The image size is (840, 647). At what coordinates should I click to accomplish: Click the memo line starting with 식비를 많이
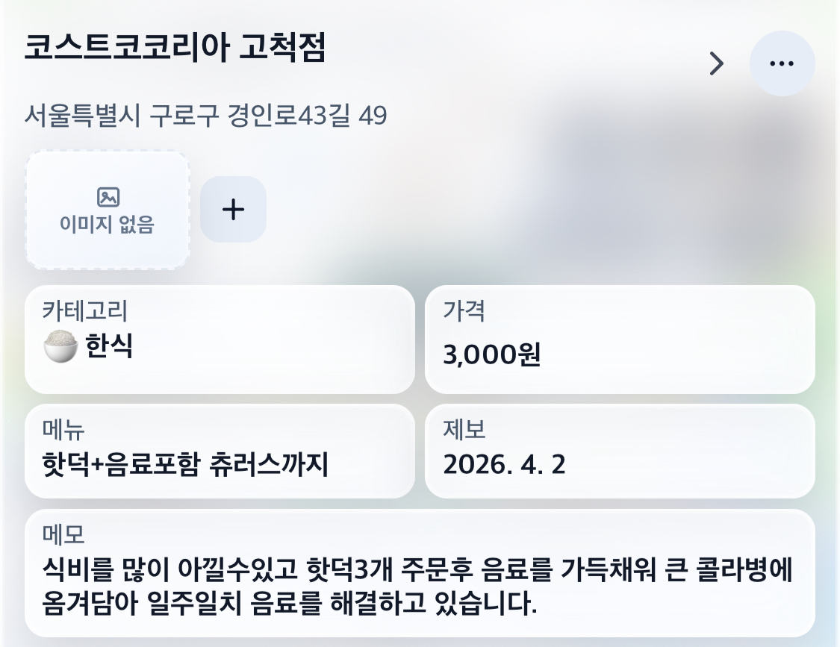point(417,572)
